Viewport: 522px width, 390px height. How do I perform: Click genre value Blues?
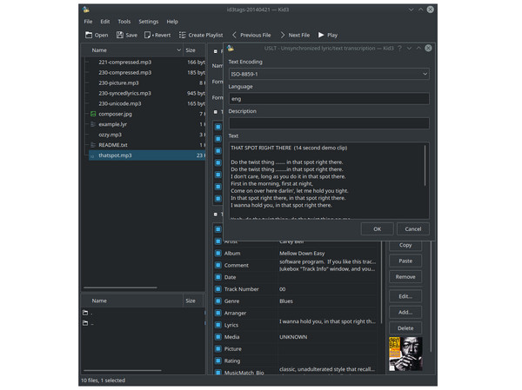(286, 301)
